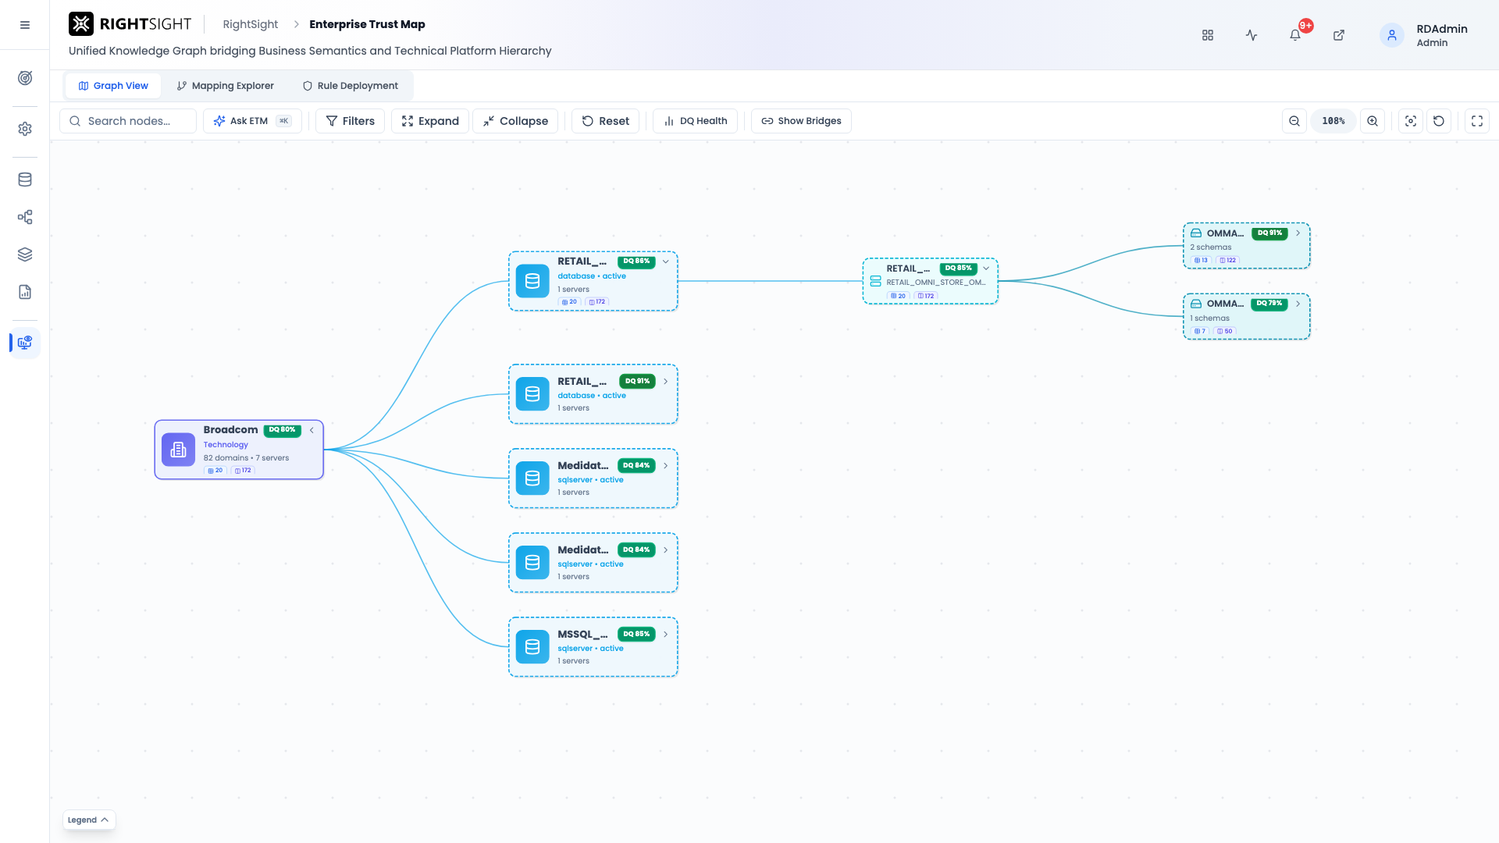Open Filters
Image resolution: width=1499 pixels, height=843 pixels.
350,121
